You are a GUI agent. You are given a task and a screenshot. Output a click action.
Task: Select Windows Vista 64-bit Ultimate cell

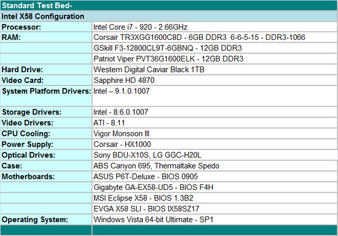tap(214, 219)
